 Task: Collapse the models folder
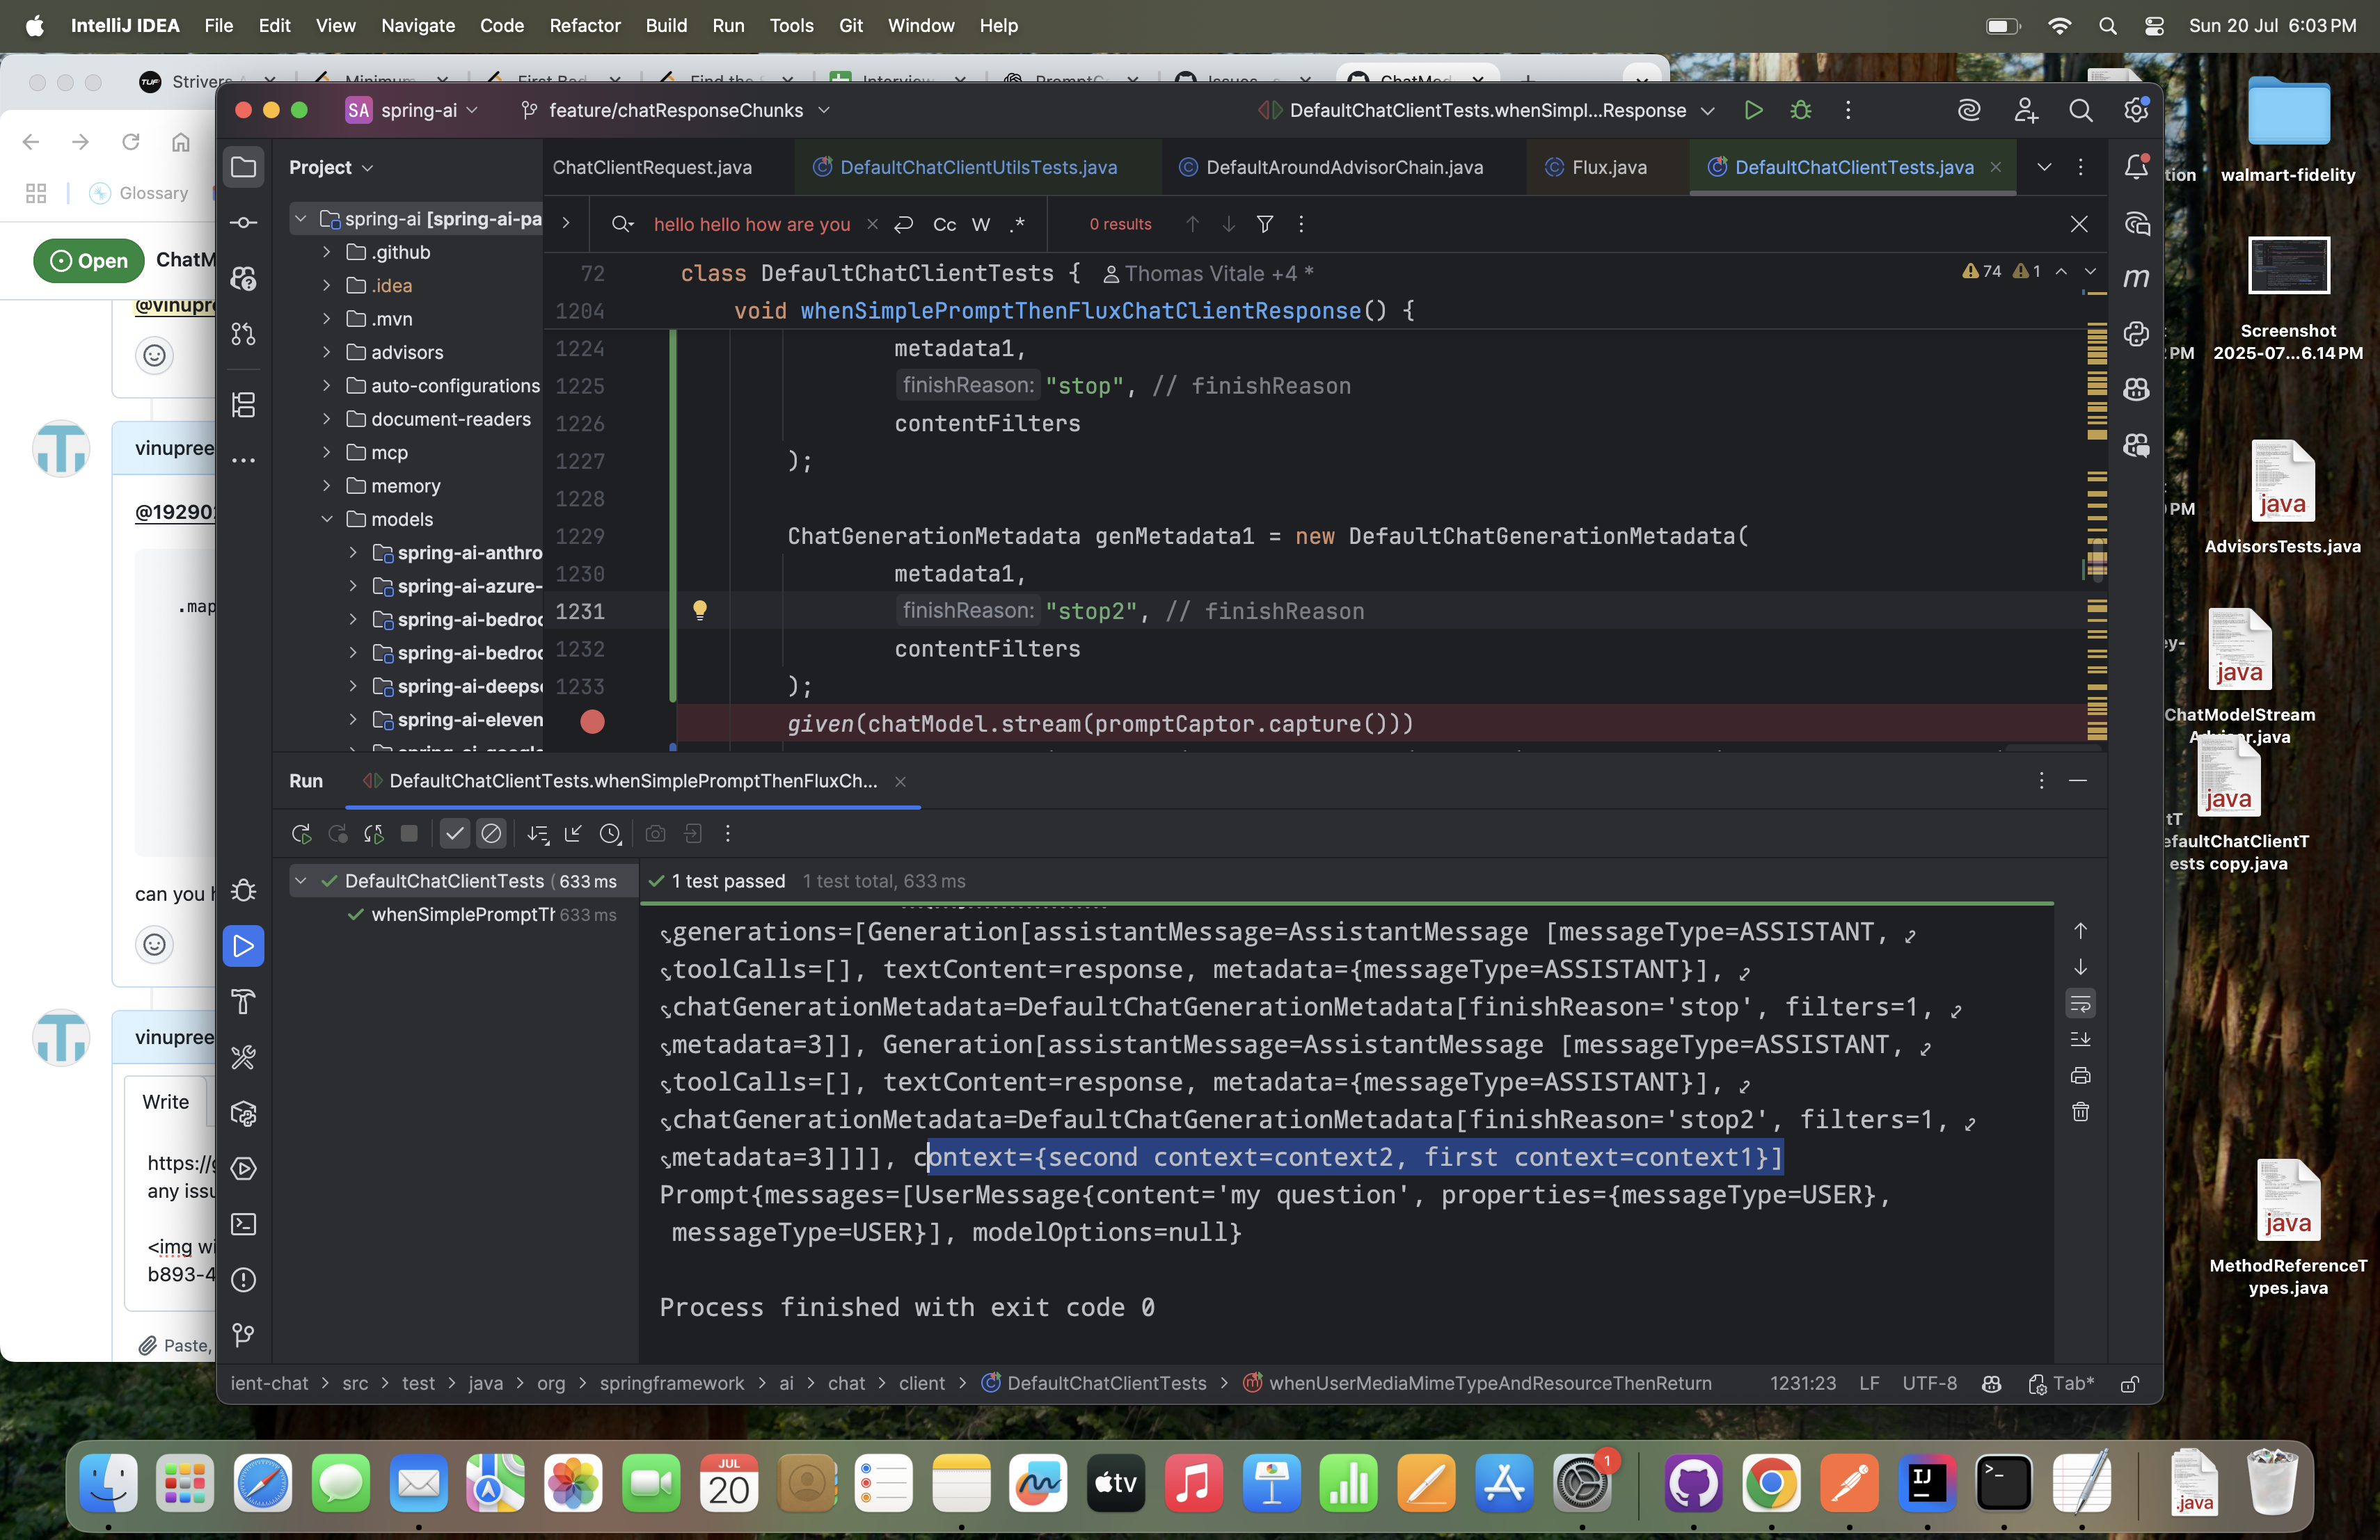point(326,519)
